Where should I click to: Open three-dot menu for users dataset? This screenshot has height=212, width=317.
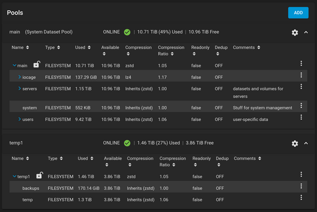coord(301,117)
